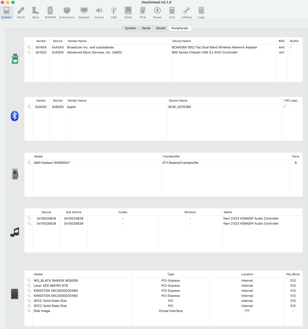The height and width of the screenshot is (329, 308).
Task: Sort network table by Vendor Name header
Action: point(118,41)
